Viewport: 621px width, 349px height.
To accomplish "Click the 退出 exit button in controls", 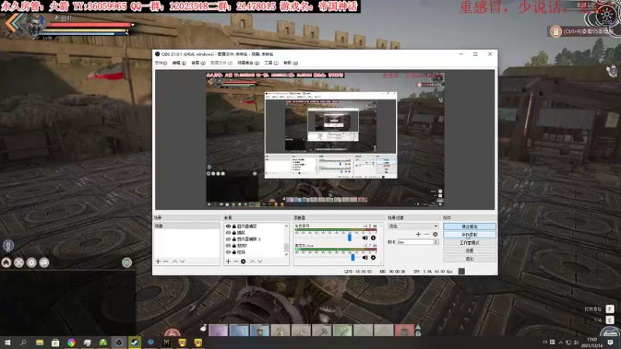I will pos(470,259).
